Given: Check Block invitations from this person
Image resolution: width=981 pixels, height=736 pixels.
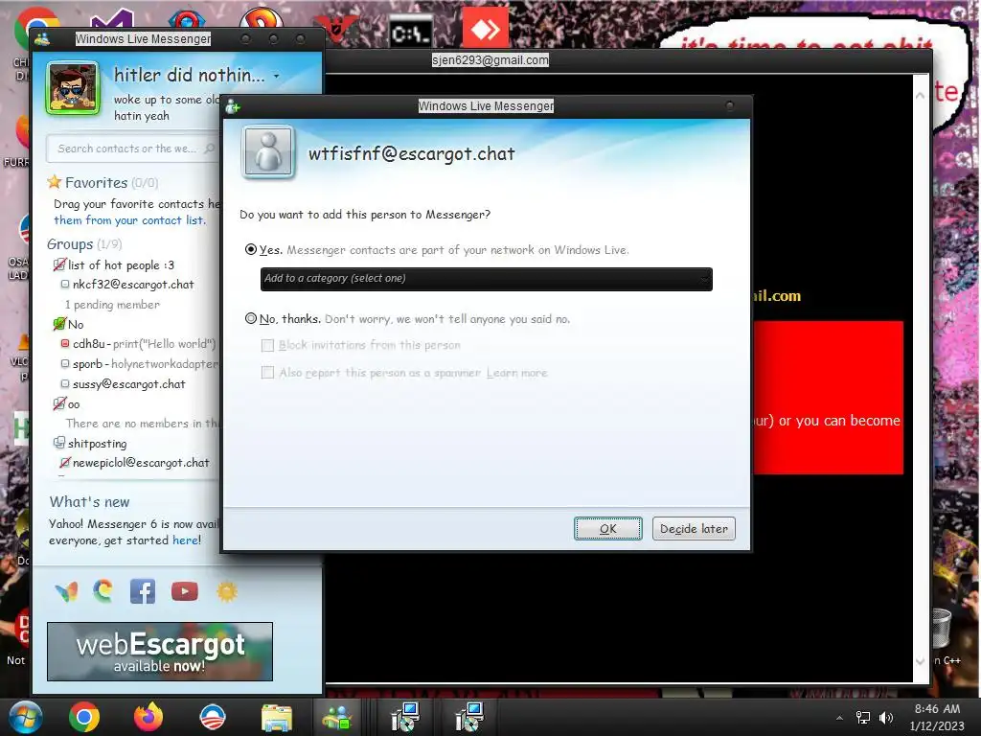Looking at the screenshot, I should coord(268,345).
